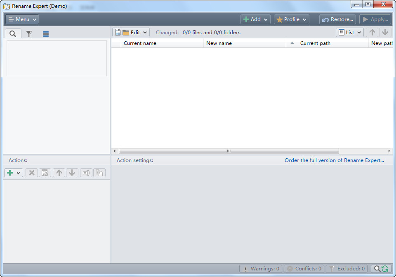This screenshot has width=396, height=277.
Task: Click the Conflicts: 0 status button
Action: [304, 269]
